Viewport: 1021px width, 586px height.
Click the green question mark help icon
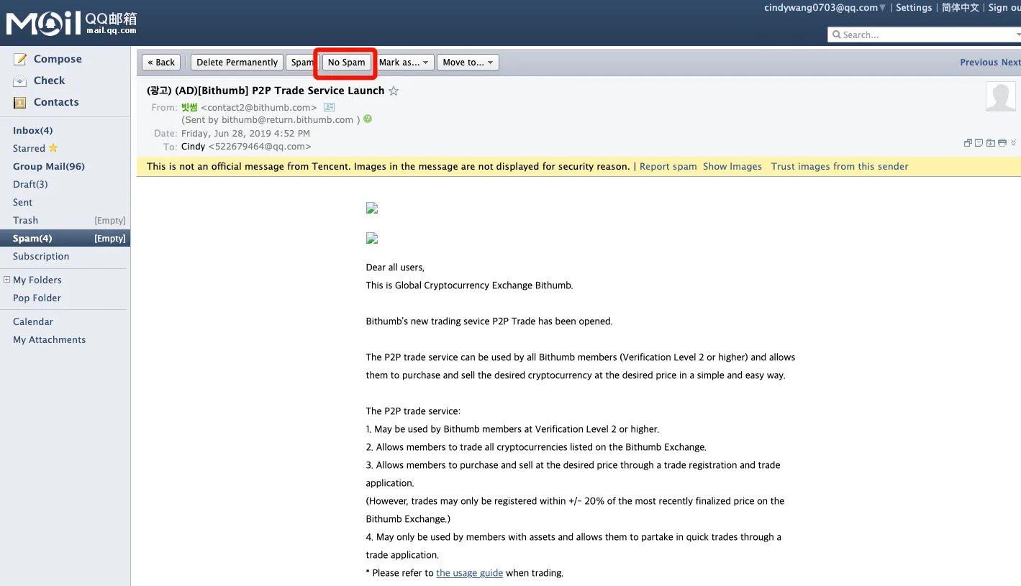368,119
